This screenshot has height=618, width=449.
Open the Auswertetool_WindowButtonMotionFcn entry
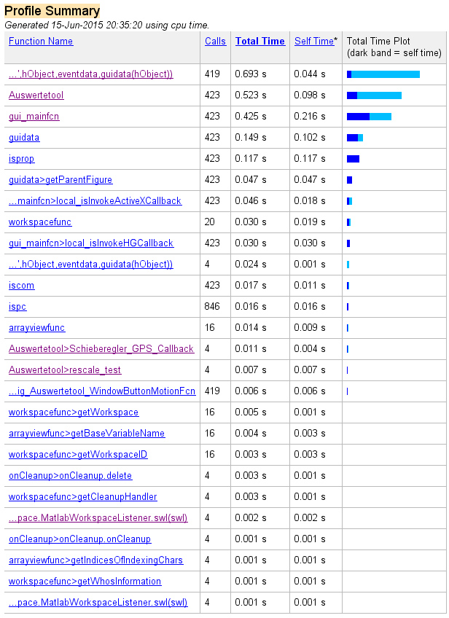pyautogui.click(x=102, y=391)
